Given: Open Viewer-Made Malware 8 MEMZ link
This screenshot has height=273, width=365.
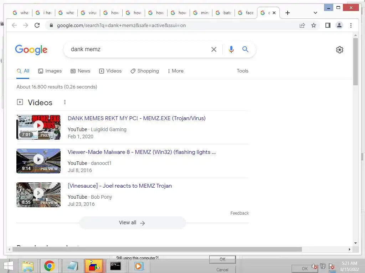Looking at the screenshot, I should [142, 152].
